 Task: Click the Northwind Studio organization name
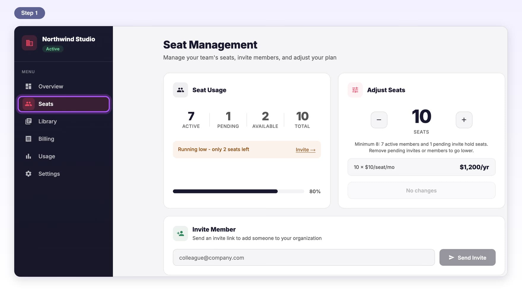[x=69, y=39]
